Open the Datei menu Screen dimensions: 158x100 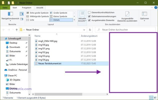5,8
